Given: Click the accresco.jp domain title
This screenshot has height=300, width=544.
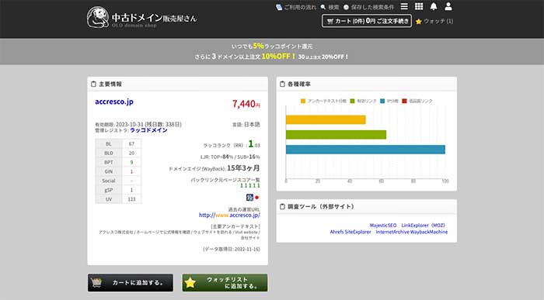Looking at the screenshot, I should [x=114, y=102].
